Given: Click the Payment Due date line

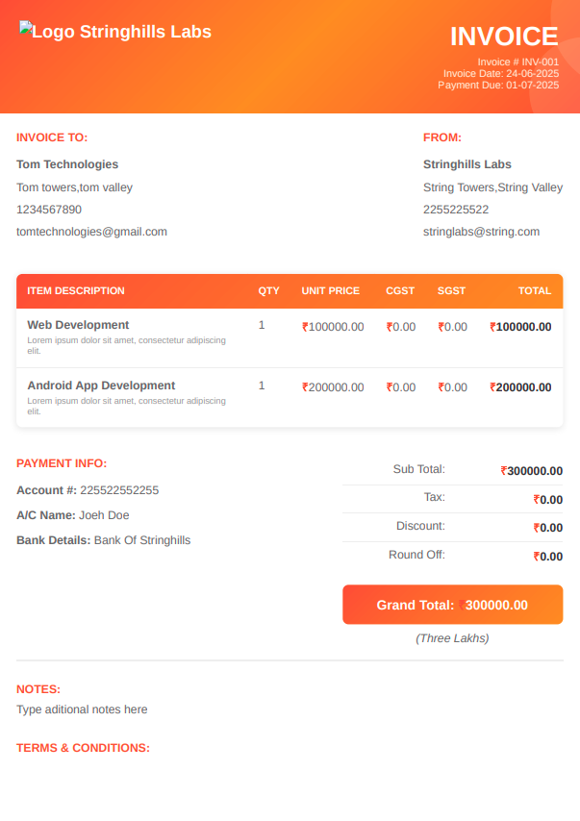Looking at the screenshot, I should coord(497,85).
